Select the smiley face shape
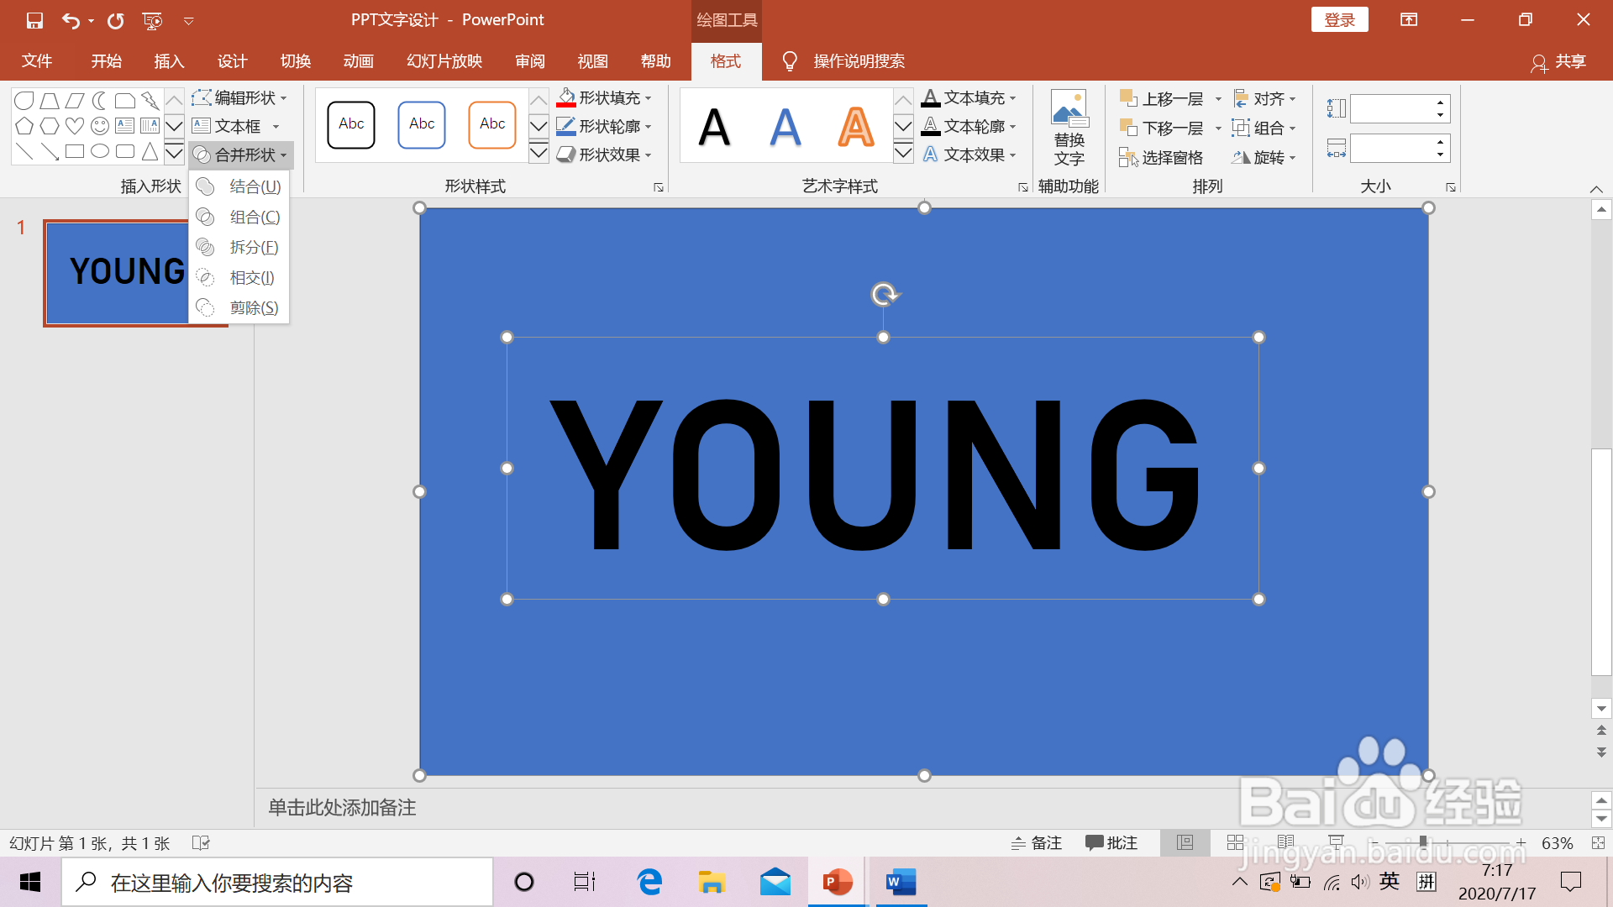The height and width of the screenshot is (907, 1613). [100, 126]
